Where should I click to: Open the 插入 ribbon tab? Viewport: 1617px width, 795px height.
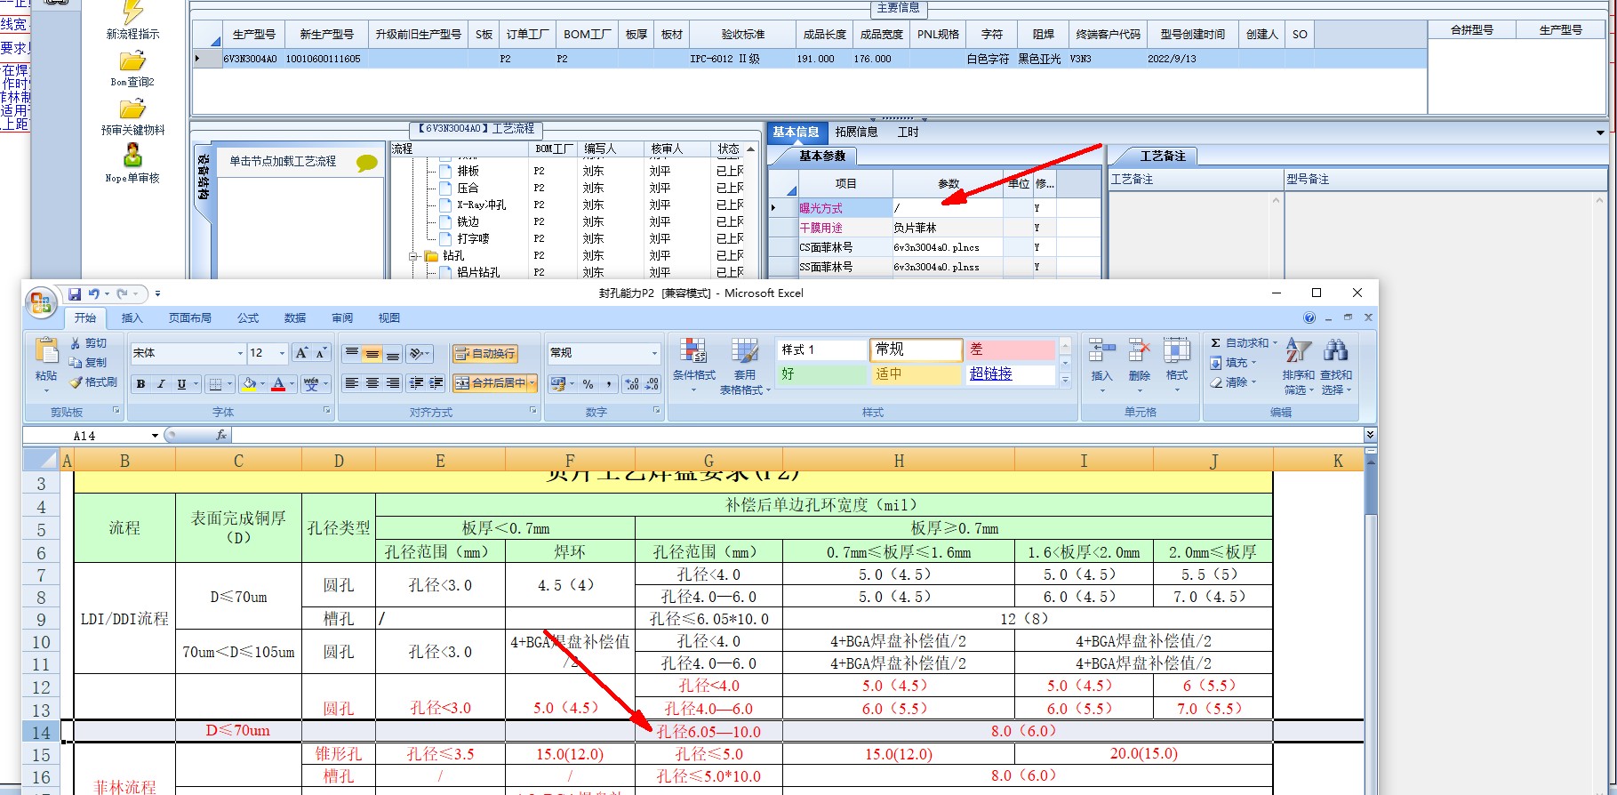(132, 317)
